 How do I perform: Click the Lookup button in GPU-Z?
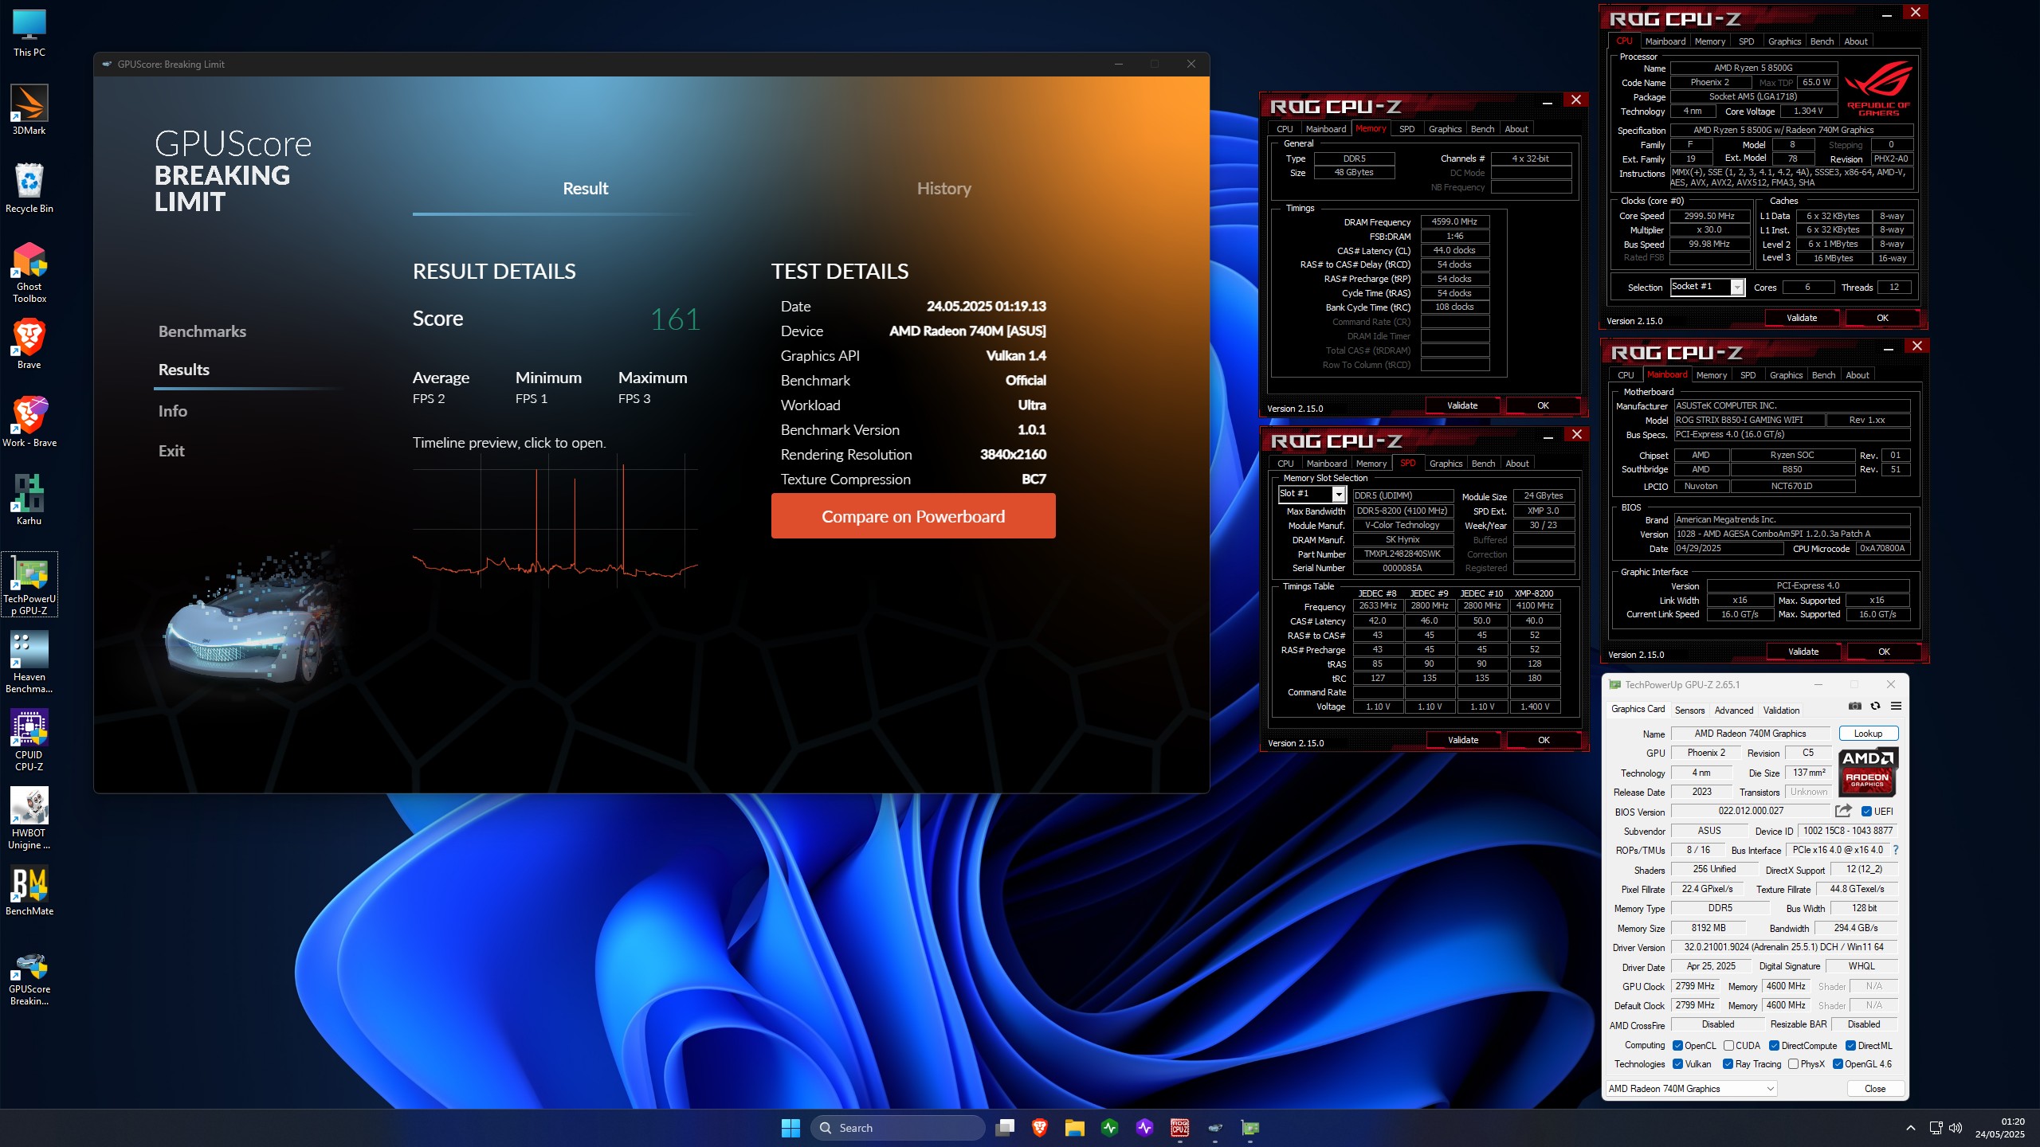coord(1868,734)
